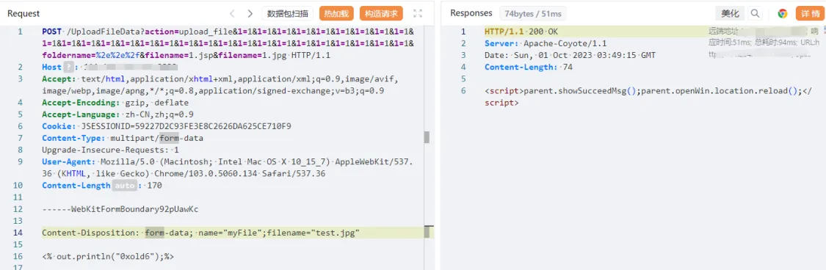Click the Date: Sun, 01 Oct 2023 line
This screenshot has height=270, width=826.
[570, 55]
